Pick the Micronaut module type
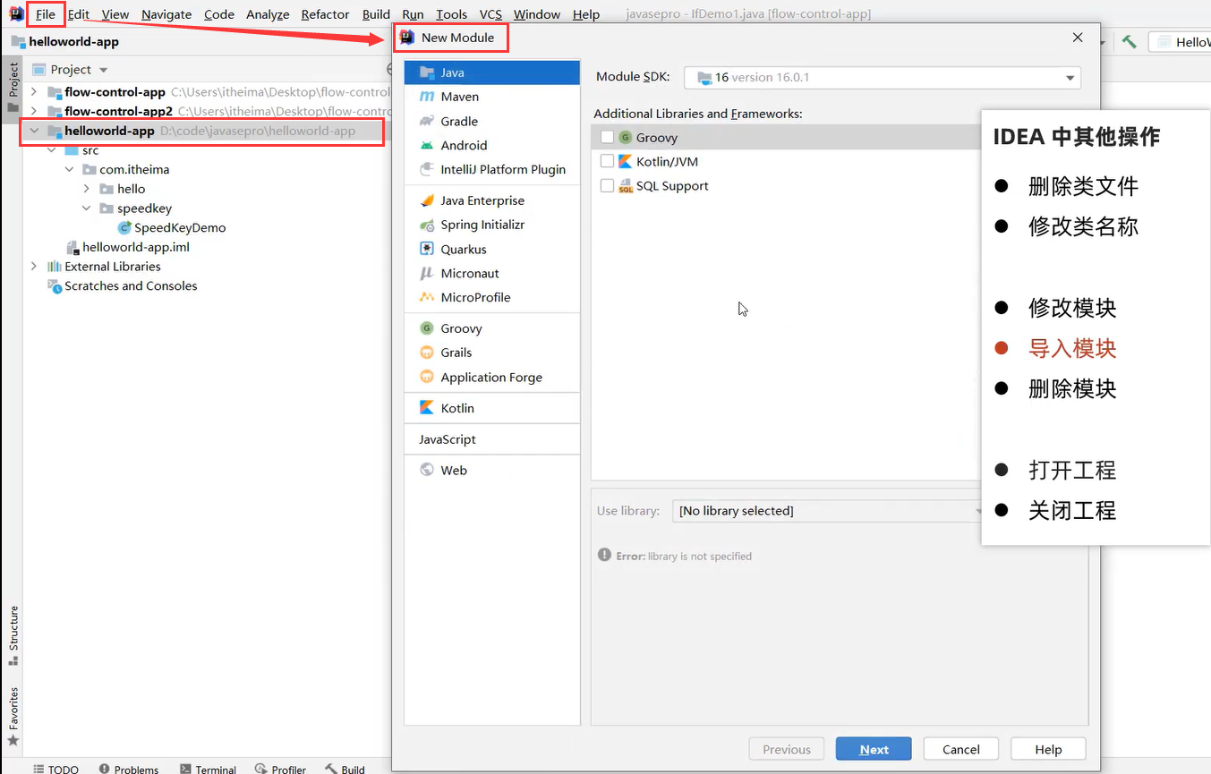The image size is (1211, 774). (491, 273)
